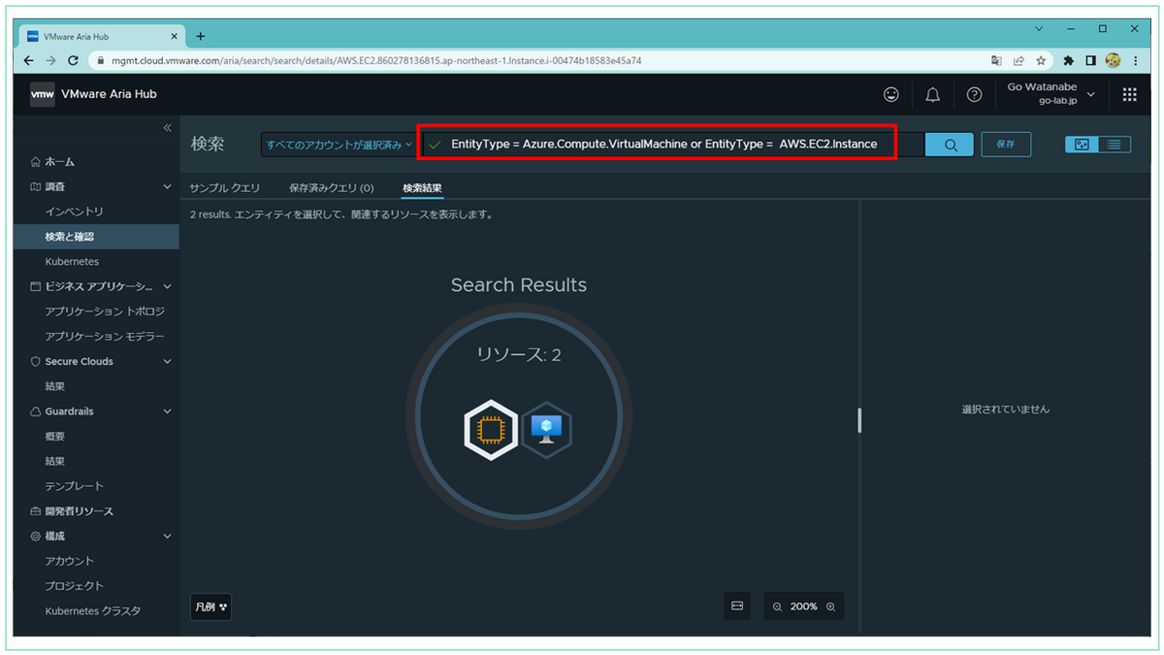Collapse the ビジネス アプリケーション section chevron

167,286
